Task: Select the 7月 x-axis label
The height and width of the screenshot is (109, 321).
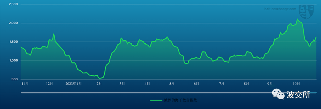Action: tap(222, 84)
